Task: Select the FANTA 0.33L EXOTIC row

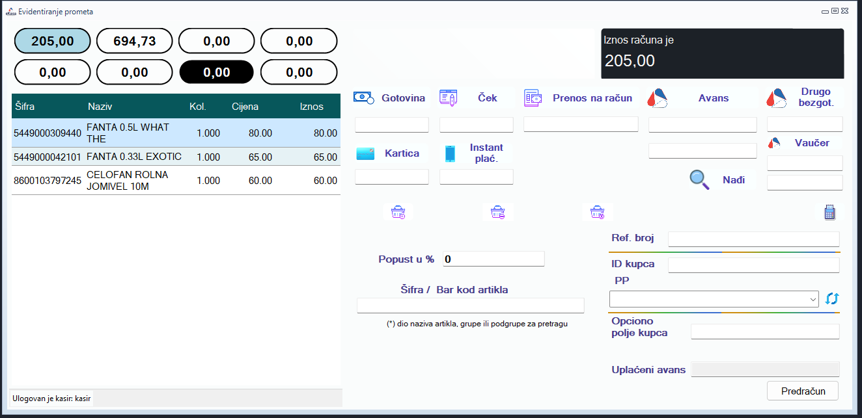Action: point(176,157)
